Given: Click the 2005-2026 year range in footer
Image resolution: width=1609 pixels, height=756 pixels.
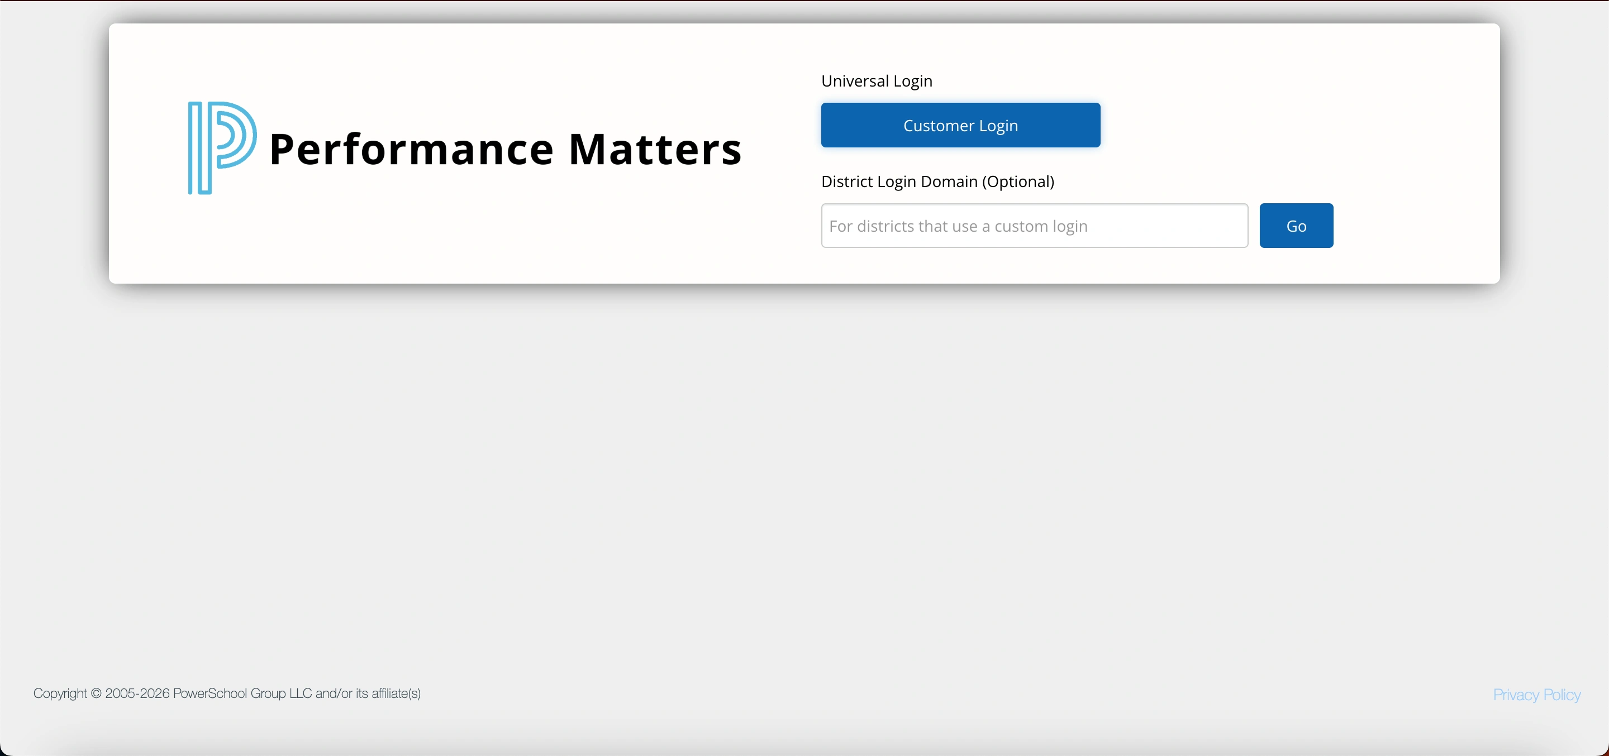Looking at the screenshot, I should 137,693.
